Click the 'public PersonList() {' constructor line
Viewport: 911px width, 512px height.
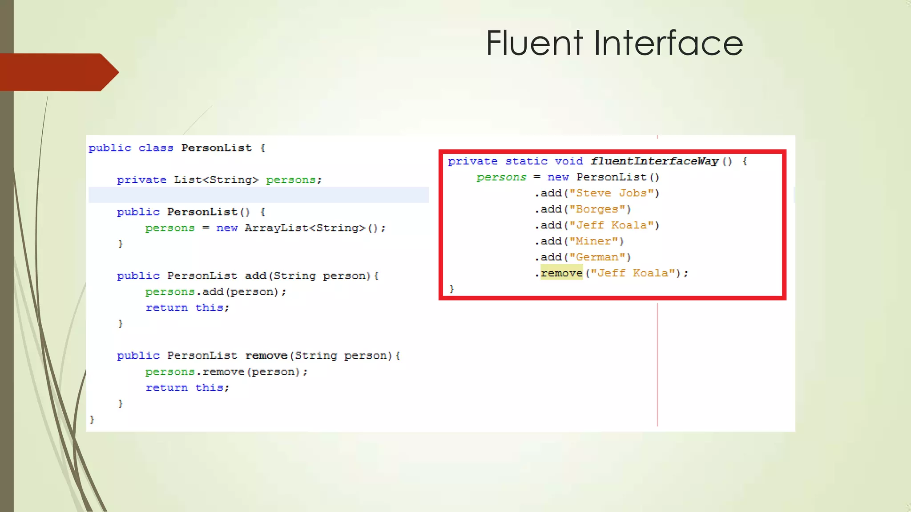coord(191,212)
